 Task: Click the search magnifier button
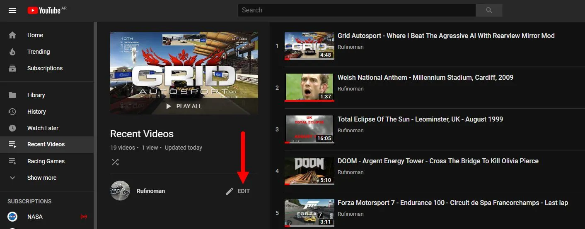pos(489,10)
